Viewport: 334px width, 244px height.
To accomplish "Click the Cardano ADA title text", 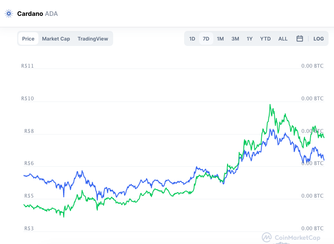I will pos(38,14).
